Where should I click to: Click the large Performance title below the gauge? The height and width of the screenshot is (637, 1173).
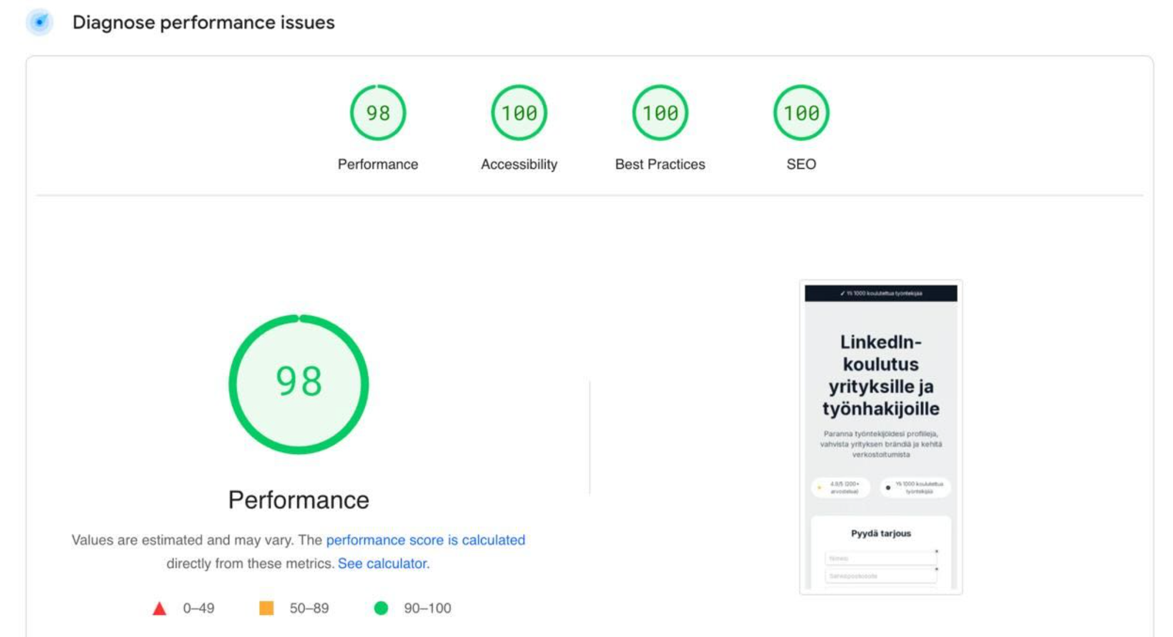(x=299, y=500)
